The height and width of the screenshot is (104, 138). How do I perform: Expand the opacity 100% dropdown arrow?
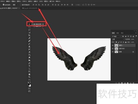click(x=136, y=39)
